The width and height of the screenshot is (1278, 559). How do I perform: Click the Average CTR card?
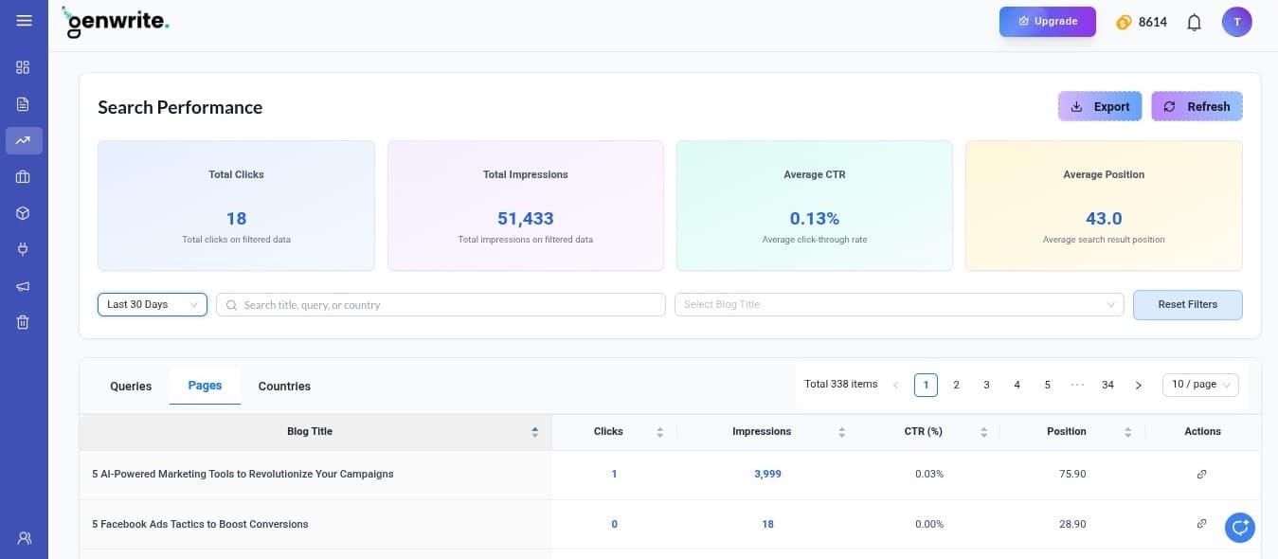(815, 206)
